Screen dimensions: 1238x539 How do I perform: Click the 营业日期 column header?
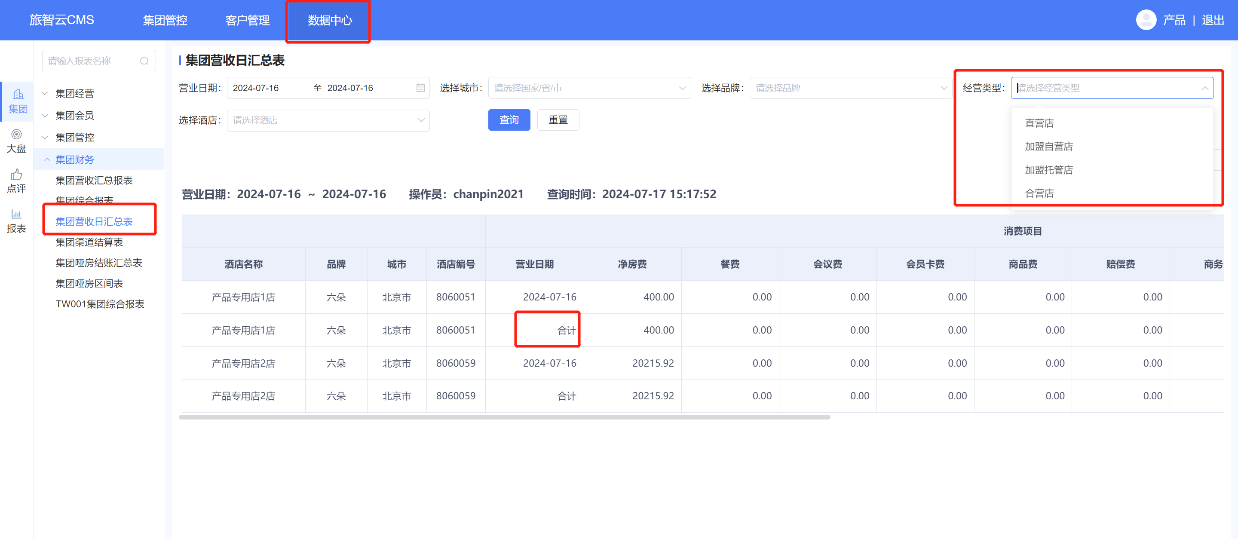(x=535, y=264)
